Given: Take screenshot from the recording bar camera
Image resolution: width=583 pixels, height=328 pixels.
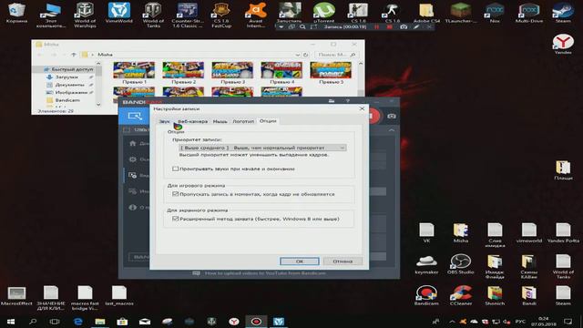Looking at the screenshot, I should (404, 27).
